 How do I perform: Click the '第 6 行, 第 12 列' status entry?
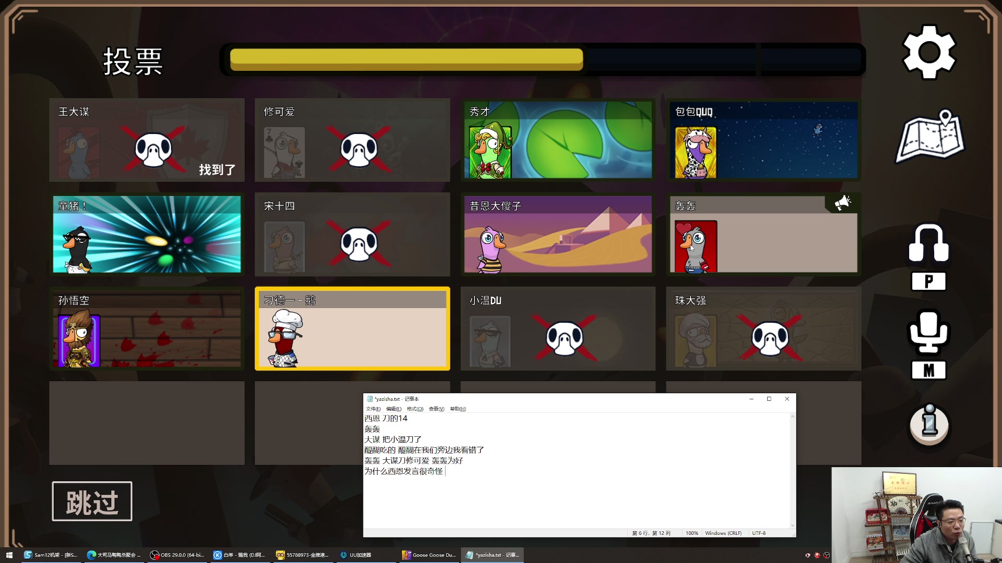click(651, 533)
